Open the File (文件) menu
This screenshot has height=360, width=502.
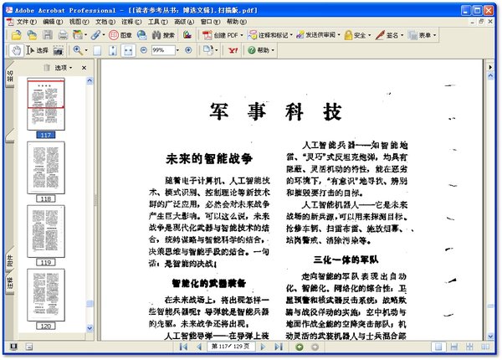pos(26,22)
